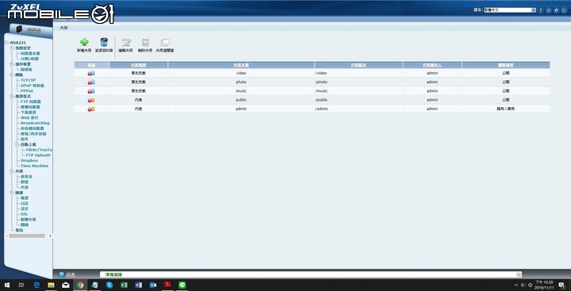Screen dimensions: 571x291
Task: Expand the message bar with its arrow
Action: click(x=519, y=274)
